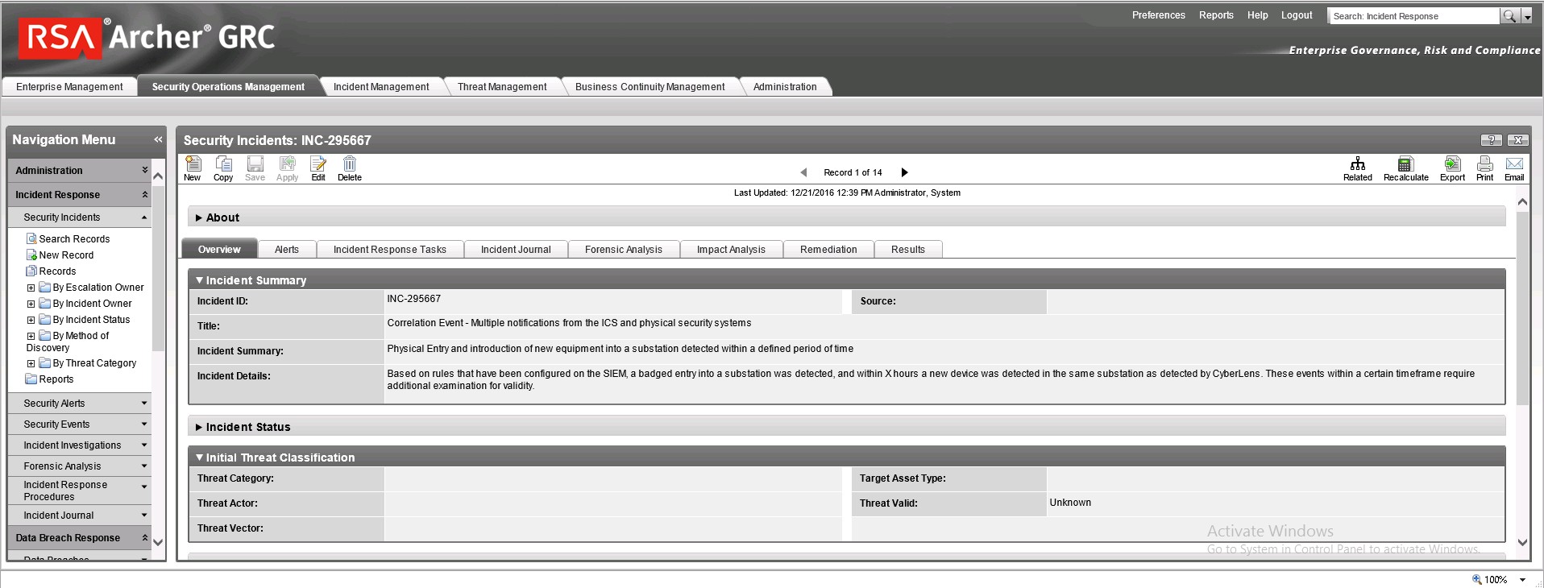Switch to the Enterprise Management tab
The width and height of the screenshot is (1544, 588).
point(69,87)
